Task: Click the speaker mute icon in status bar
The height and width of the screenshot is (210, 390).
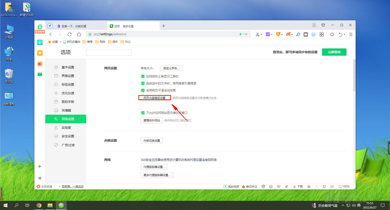Action: point(332,186)
